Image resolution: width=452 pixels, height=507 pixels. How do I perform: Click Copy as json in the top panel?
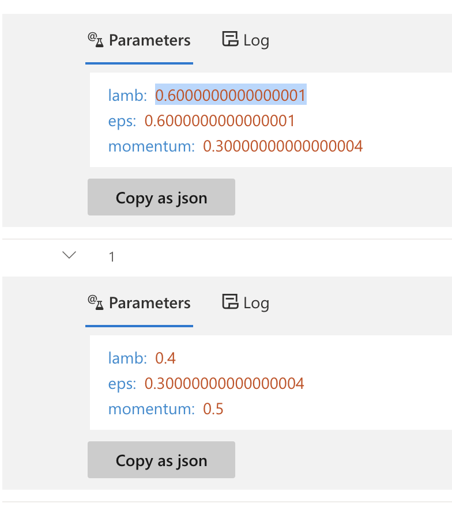(161, 197)
